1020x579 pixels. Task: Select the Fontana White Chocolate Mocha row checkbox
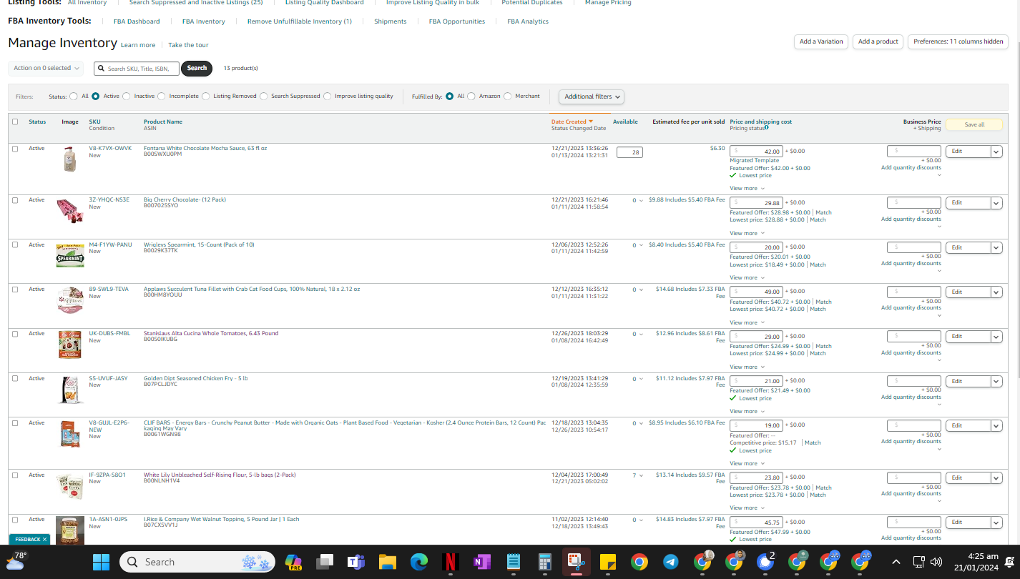pyautogui.click(x=15, y=149)
